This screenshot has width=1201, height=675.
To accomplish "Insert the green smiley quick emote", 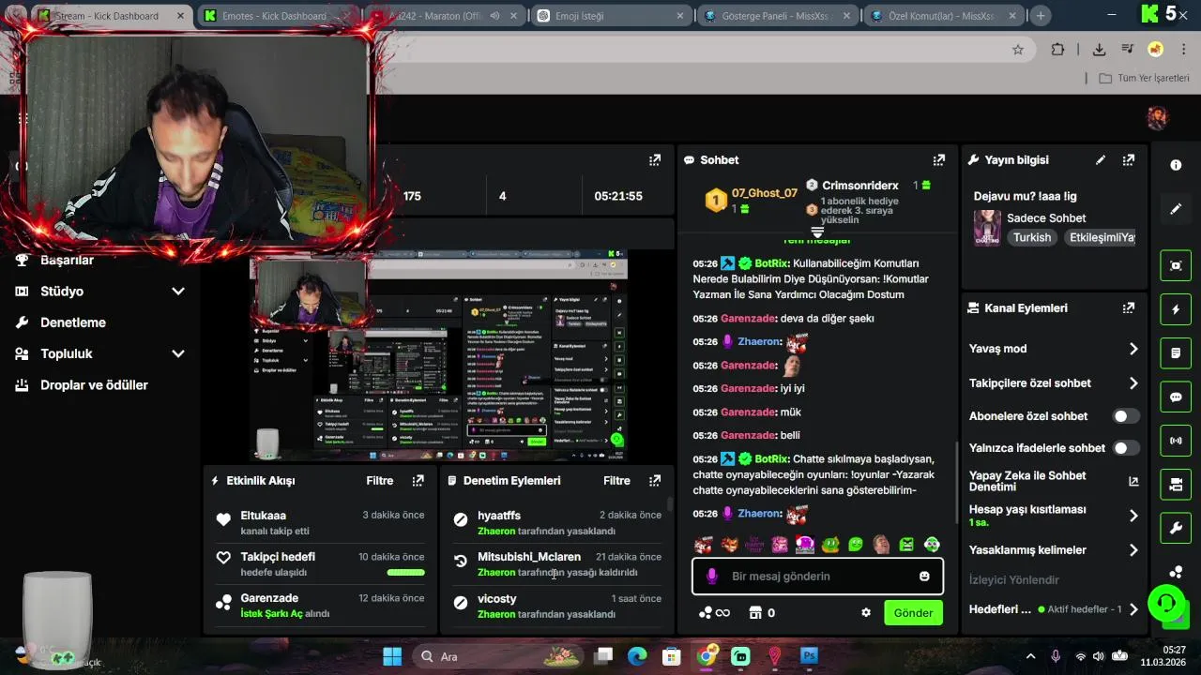I will click(x=856, y=545).
